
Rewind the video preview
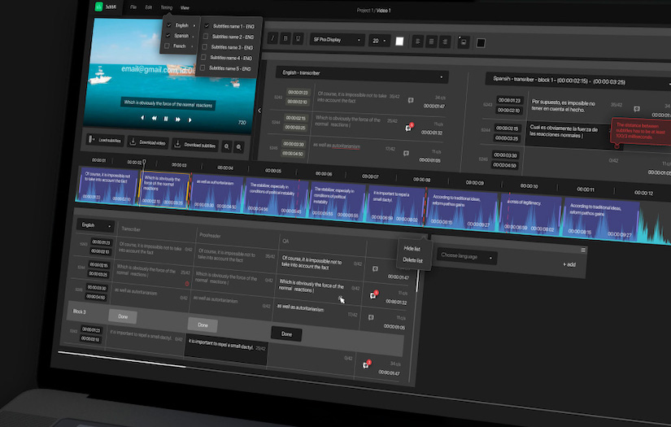point(154,118)
